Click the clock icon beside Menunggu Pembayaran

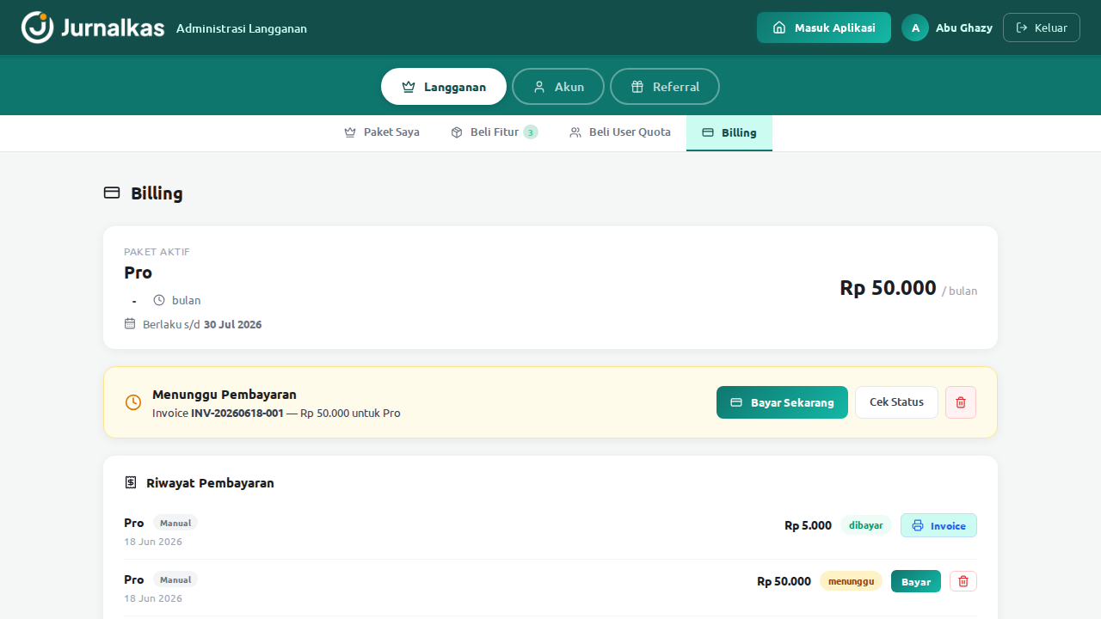pos(133,402)
